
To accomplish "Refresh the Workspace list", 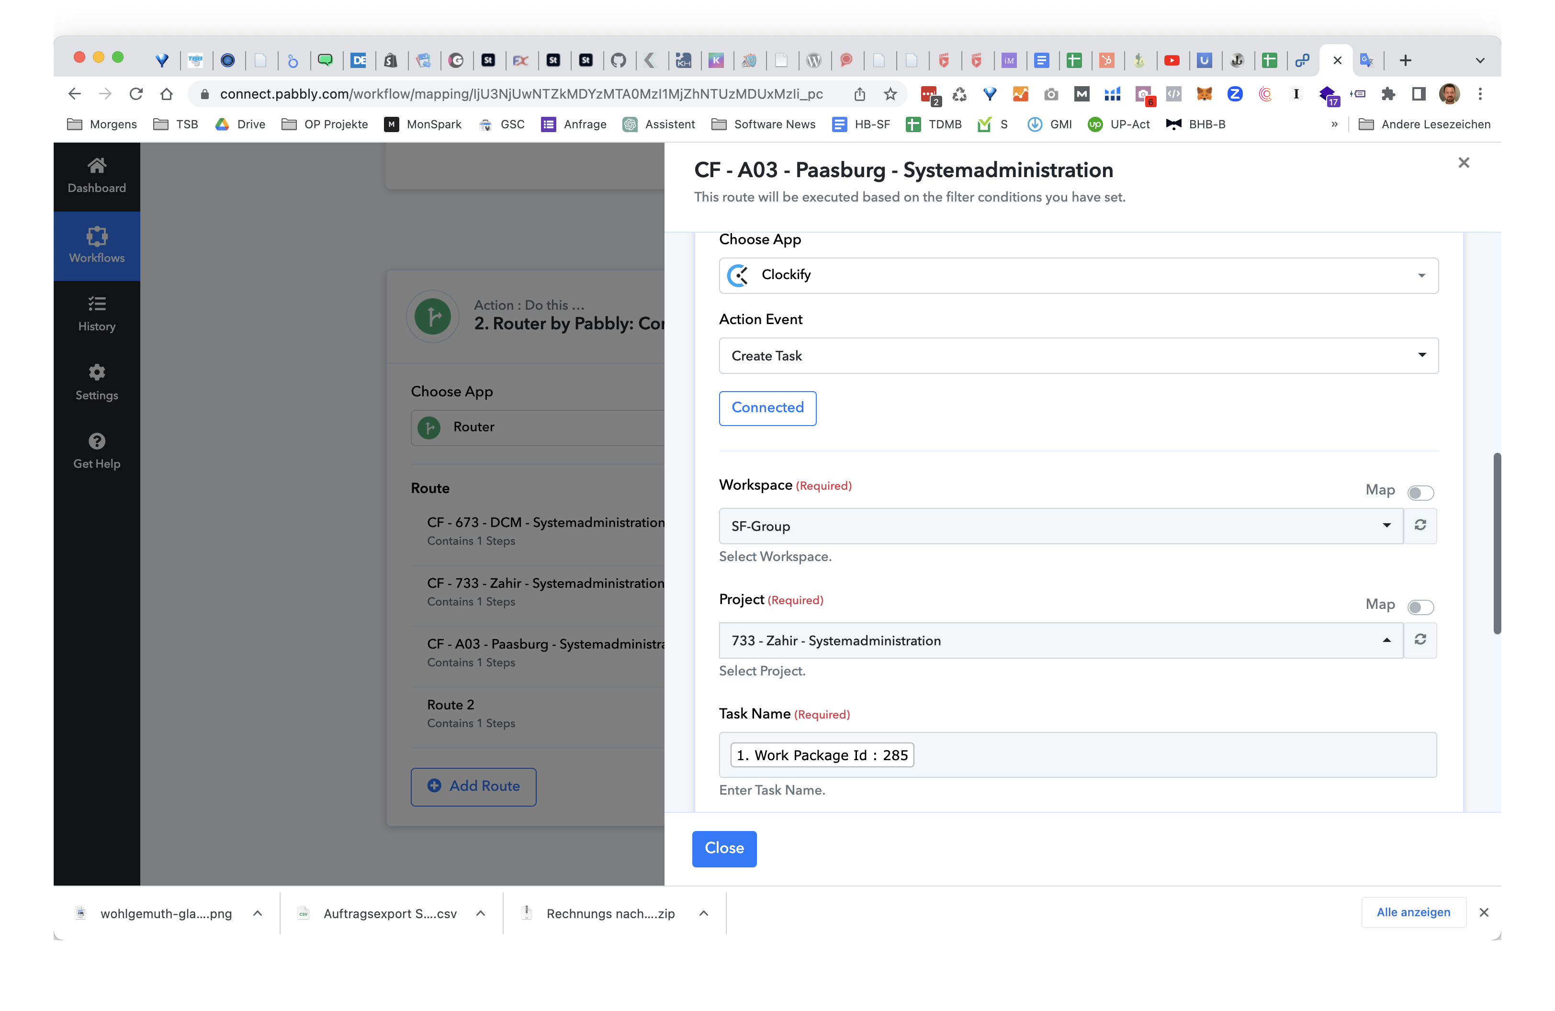I will click(1420, 525).
